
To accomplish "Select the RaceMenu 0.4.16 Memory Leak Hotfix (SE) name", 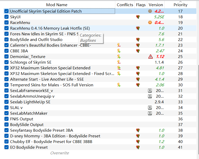I will click(x=50, y=28).
